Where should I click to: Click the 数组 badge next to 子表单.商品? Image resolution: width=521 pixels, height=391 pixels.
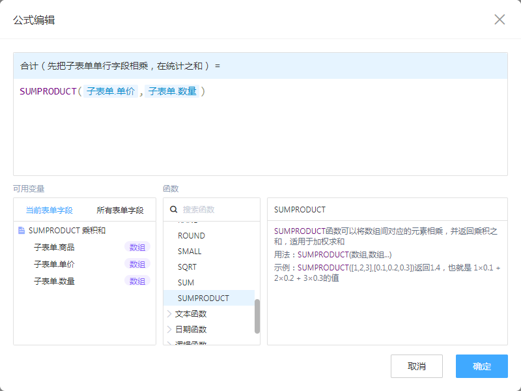pyautogui.click(x=137, y=247)
